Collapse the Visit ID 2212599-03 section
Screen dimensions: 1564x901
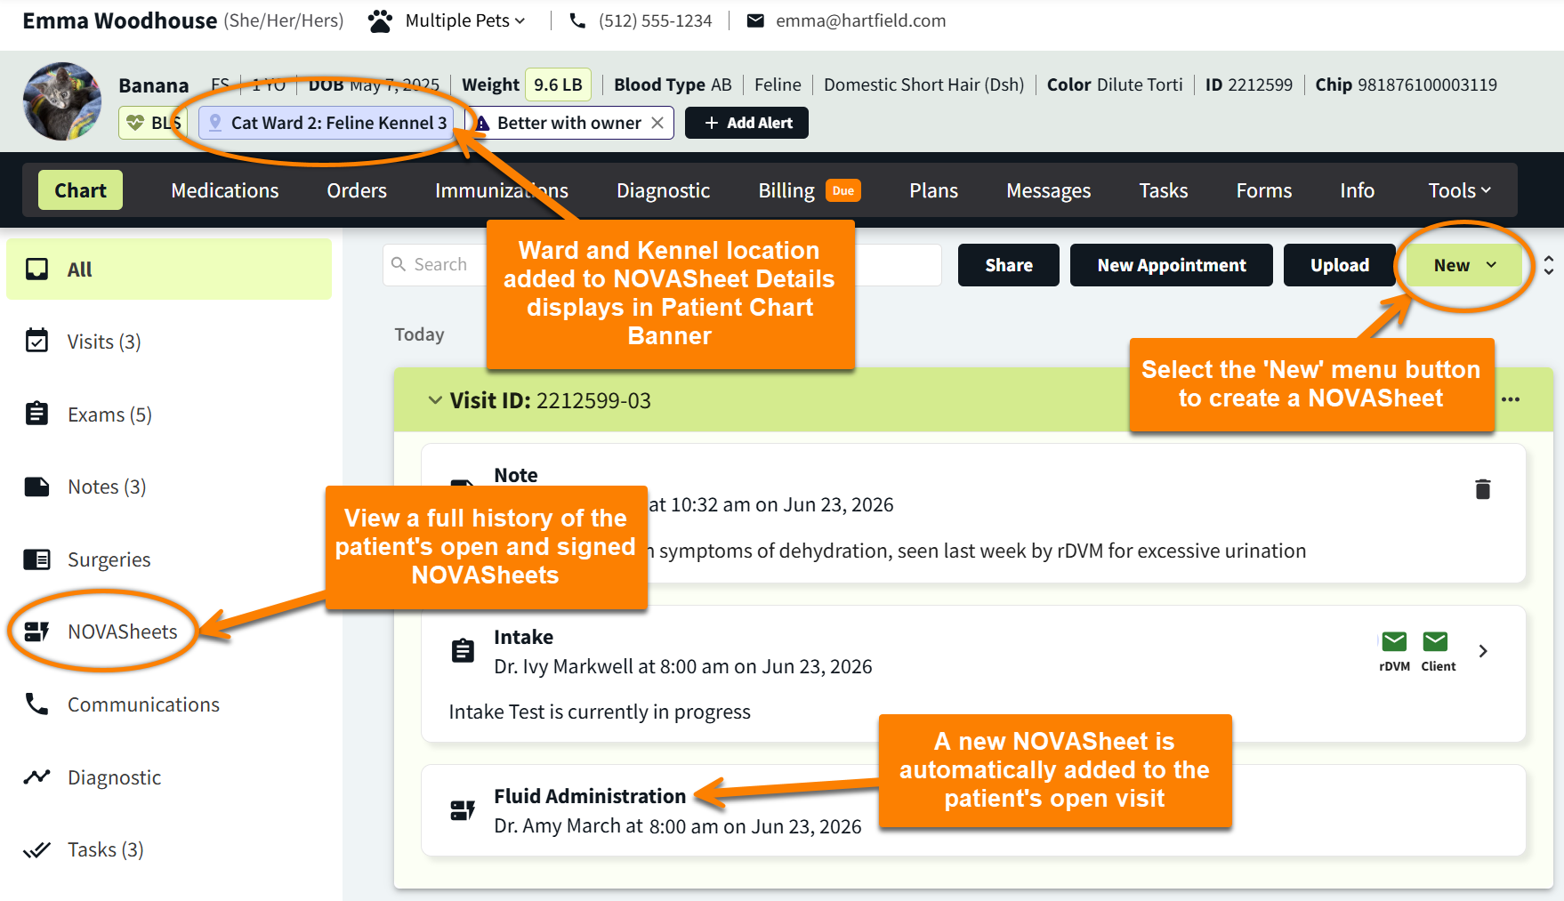click(x=435, y=400)
